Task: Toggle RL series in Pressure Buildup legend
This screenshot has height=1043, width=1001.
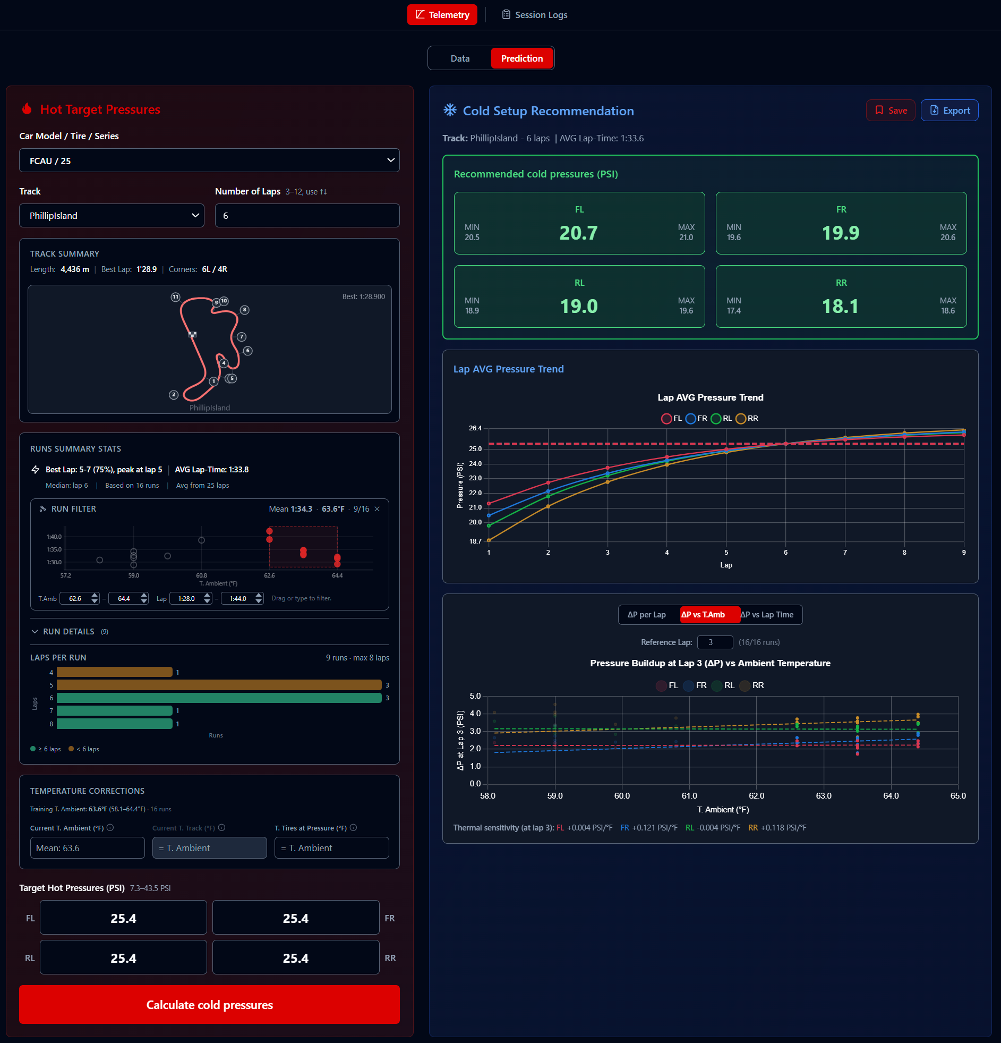Action: [723, 685]
